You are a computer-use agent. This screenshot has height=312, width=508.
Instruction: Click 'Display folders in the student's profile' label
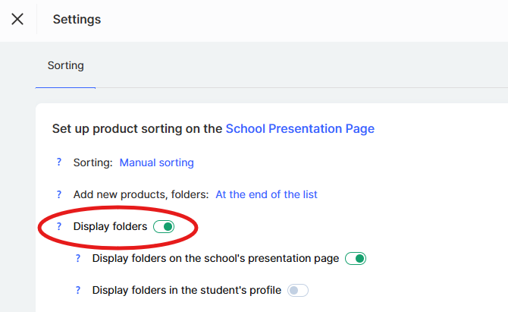(x=187, y=290)
